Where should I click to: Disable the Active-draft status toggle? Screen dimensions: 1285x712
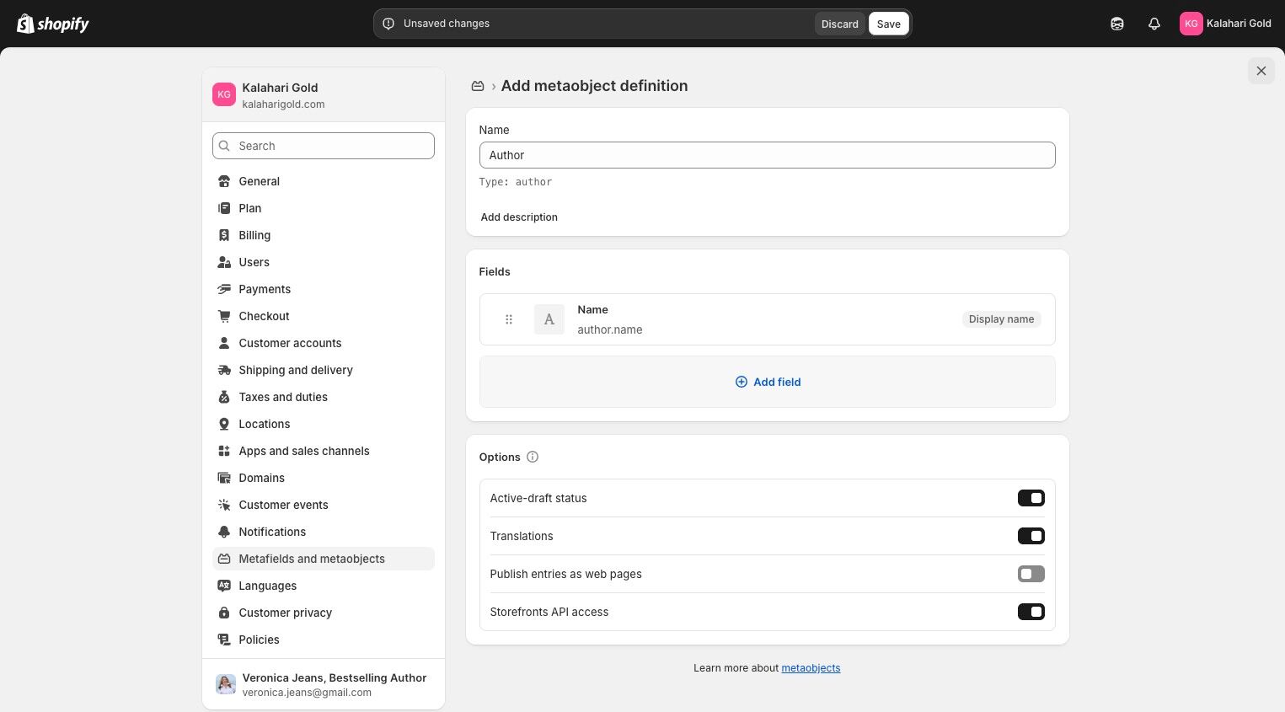tap(1031, 498)
